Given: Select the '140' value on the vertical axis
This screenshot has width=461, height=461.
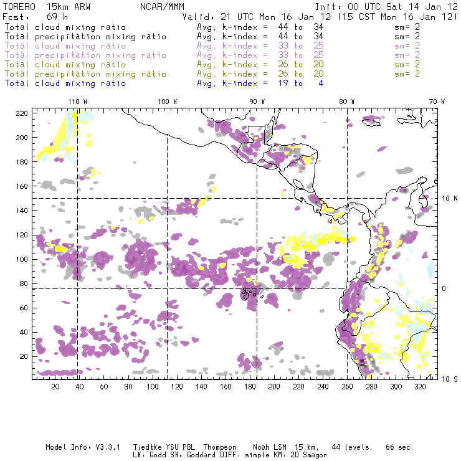Looking at the screenshot, I should point(22,211).
